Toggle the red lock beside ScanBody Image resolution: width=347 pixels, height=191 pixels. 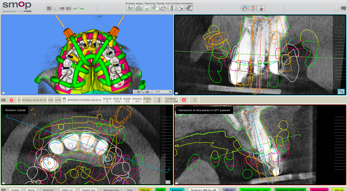pos(184,100)
